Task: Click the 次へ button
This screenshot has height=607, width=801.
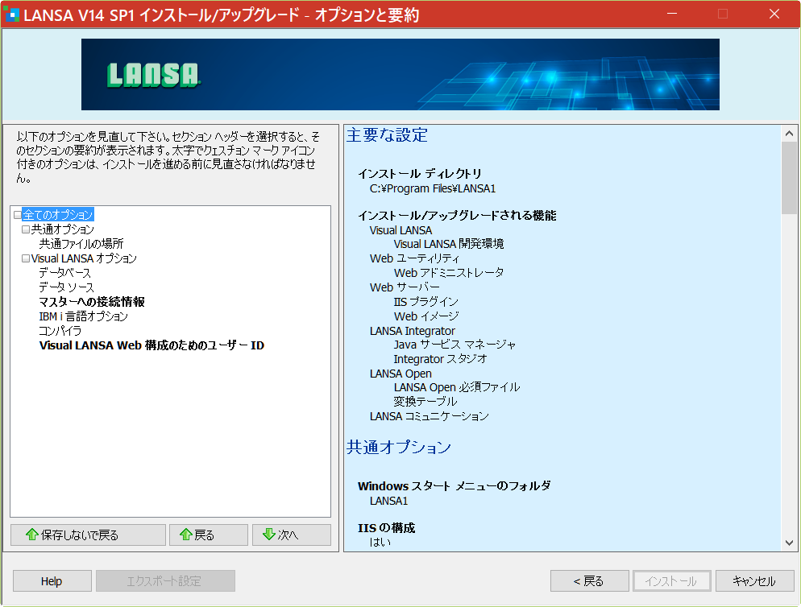Action: coord(292,535)
